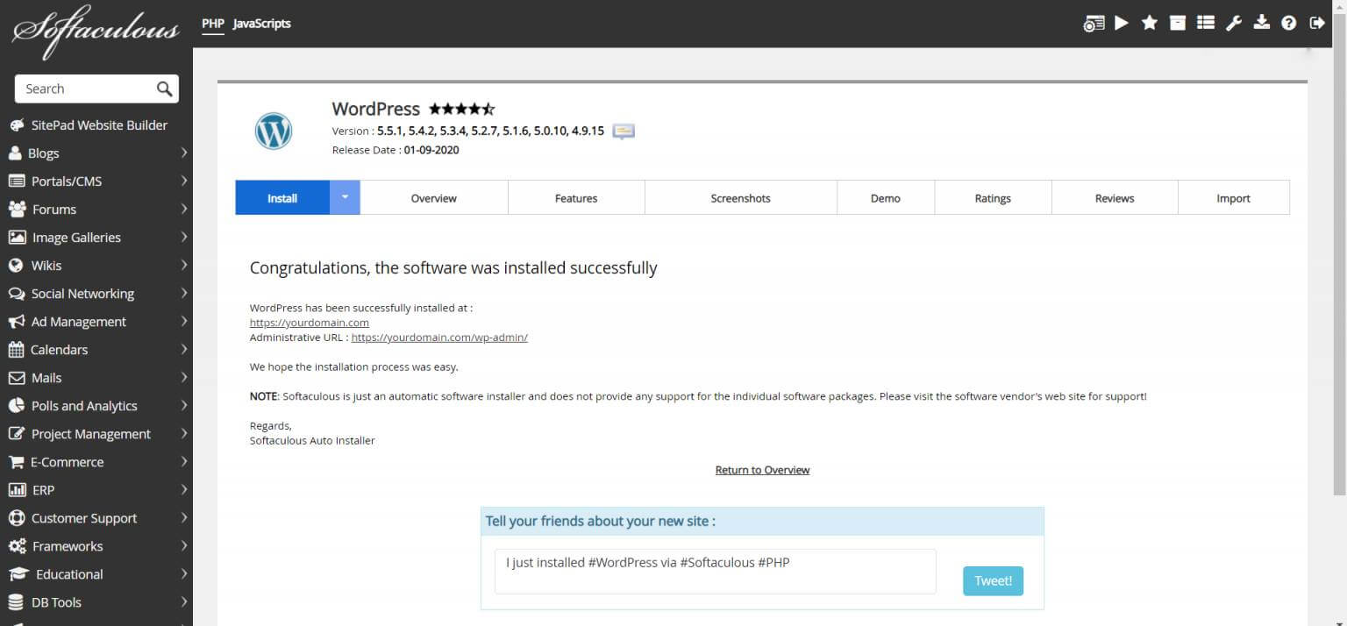Image resolution: width=1347 pixels, height=626 pixels.
Task: Click the Mails envelope icon
Action: pyautogui.click(x=16, y=378)
